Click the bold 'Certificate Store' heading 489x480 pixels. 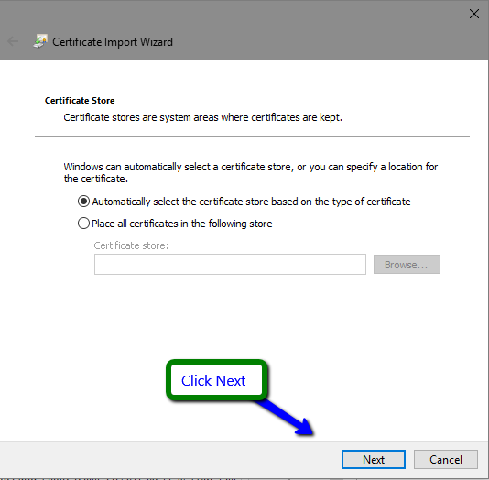pyautogui.click(x=80, y=101)
